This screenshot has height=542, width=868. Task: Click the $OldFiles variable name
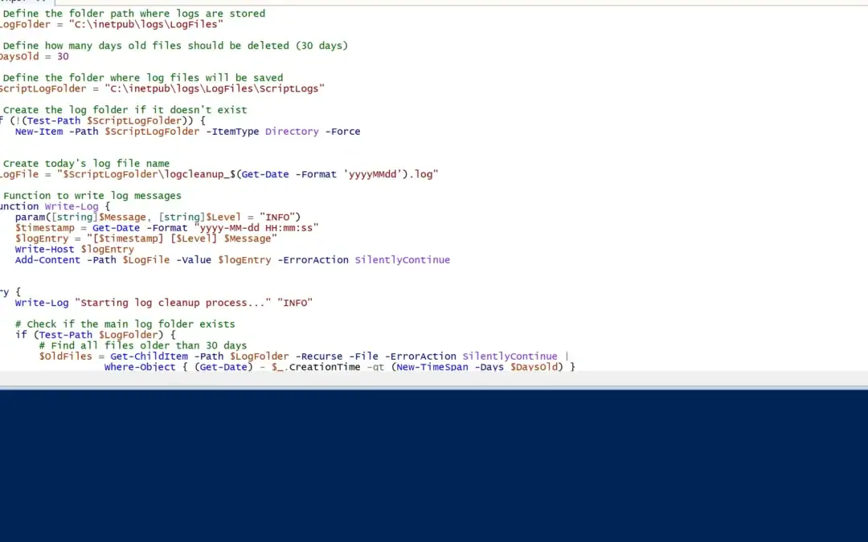(x=66, y=357)
